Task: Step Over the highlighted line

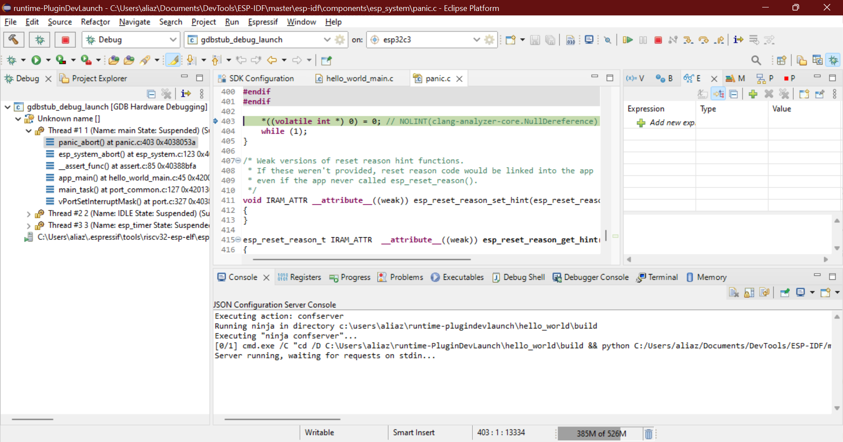Action: (x=704, y=39)
